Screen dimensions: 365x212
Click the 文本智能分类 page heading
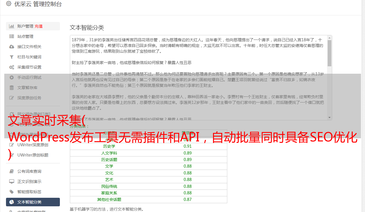click(x=87, y=28)
